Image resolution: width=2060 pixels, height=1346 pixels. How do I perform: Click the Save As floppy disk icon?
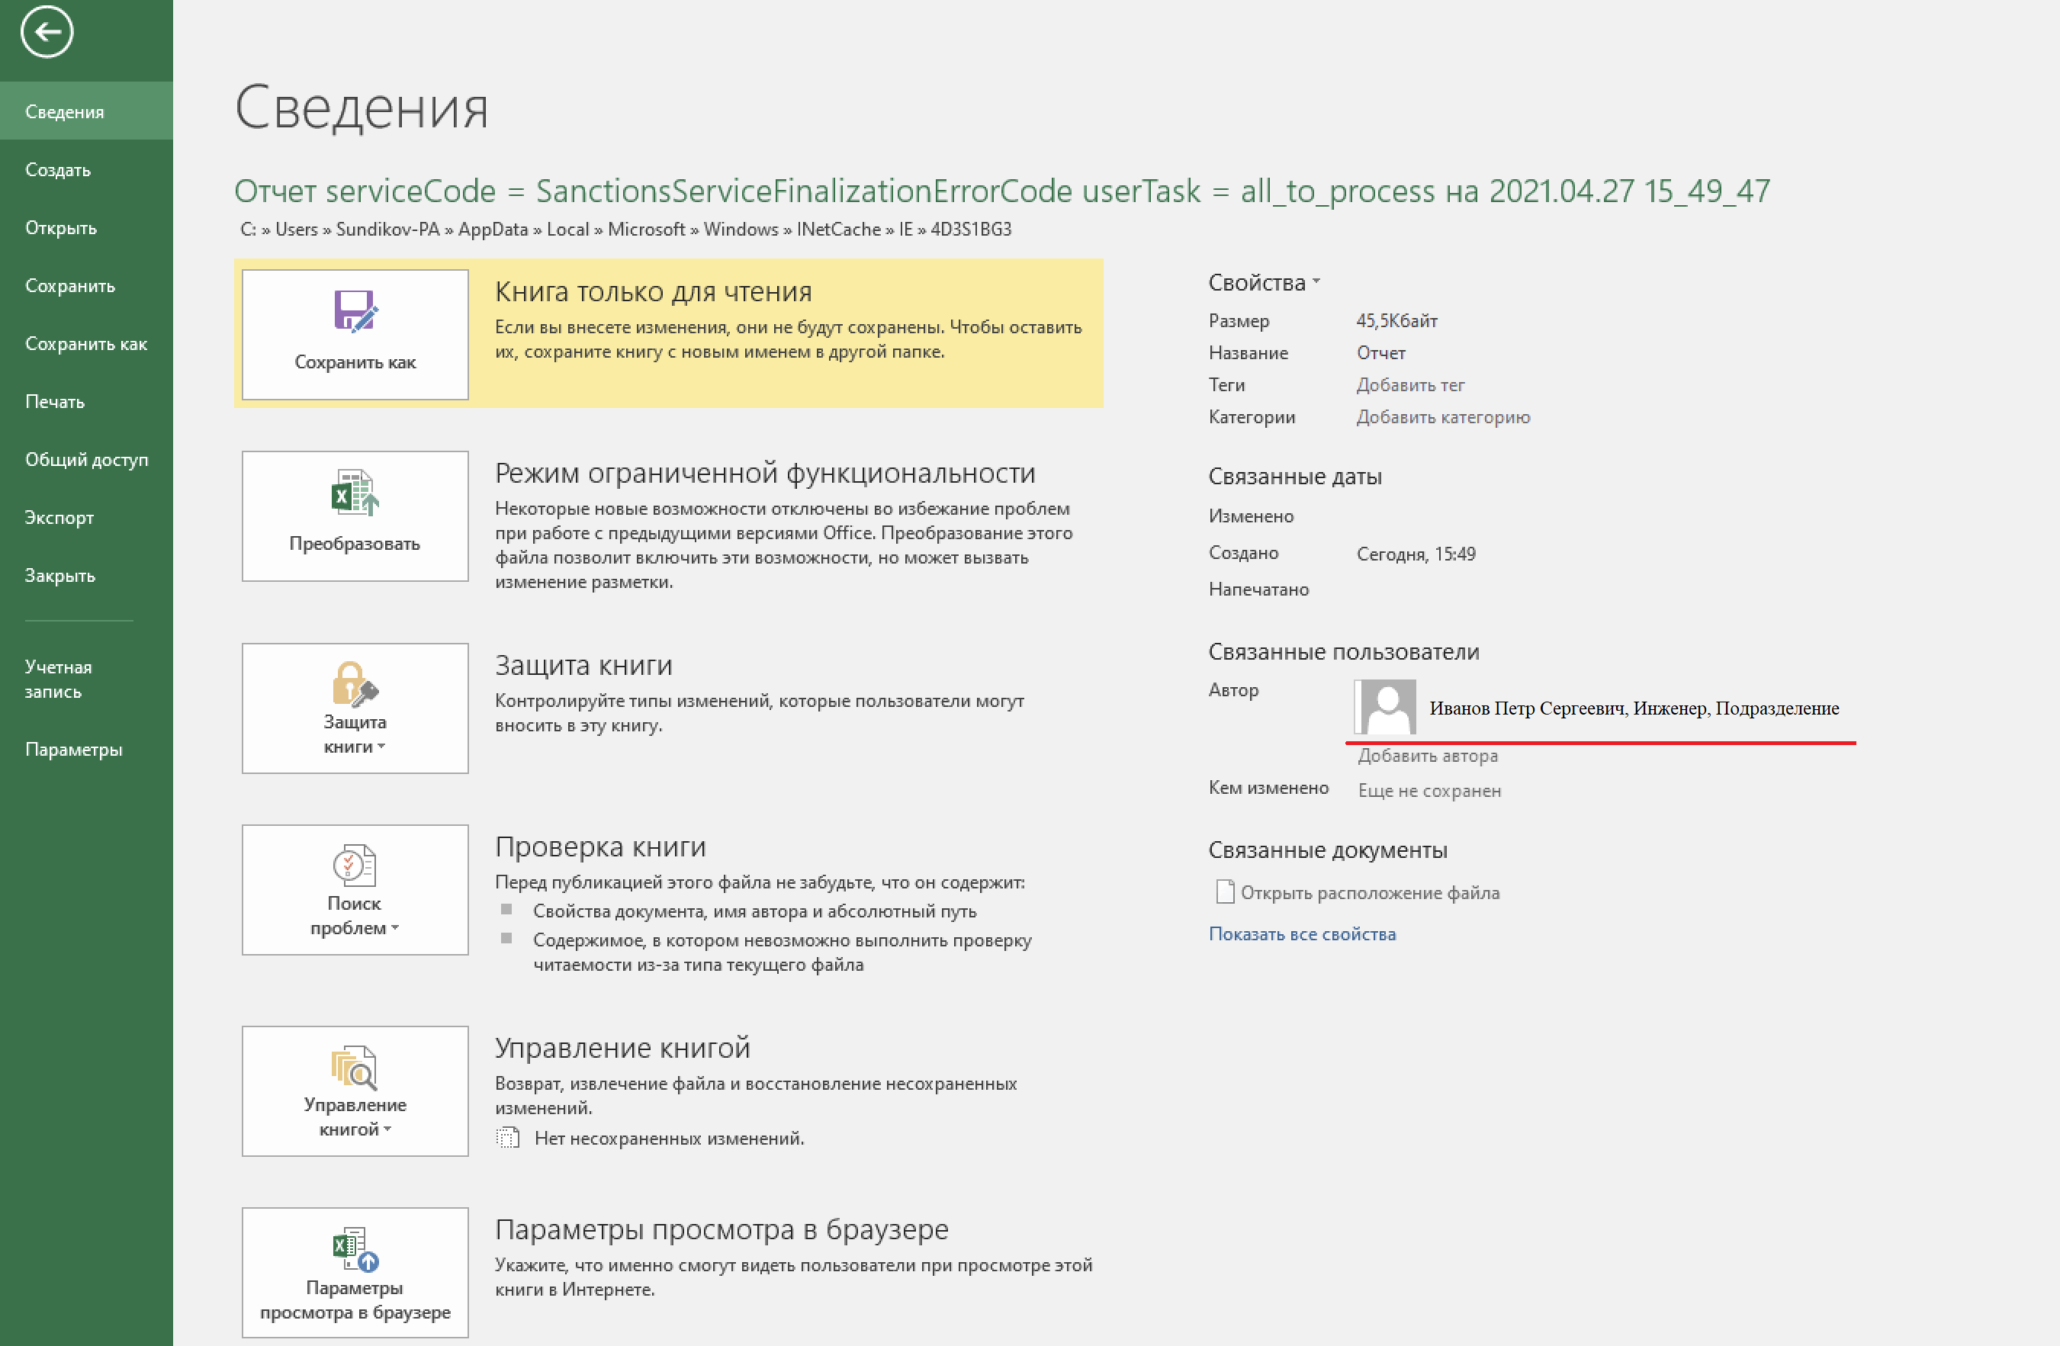(355, 310)
